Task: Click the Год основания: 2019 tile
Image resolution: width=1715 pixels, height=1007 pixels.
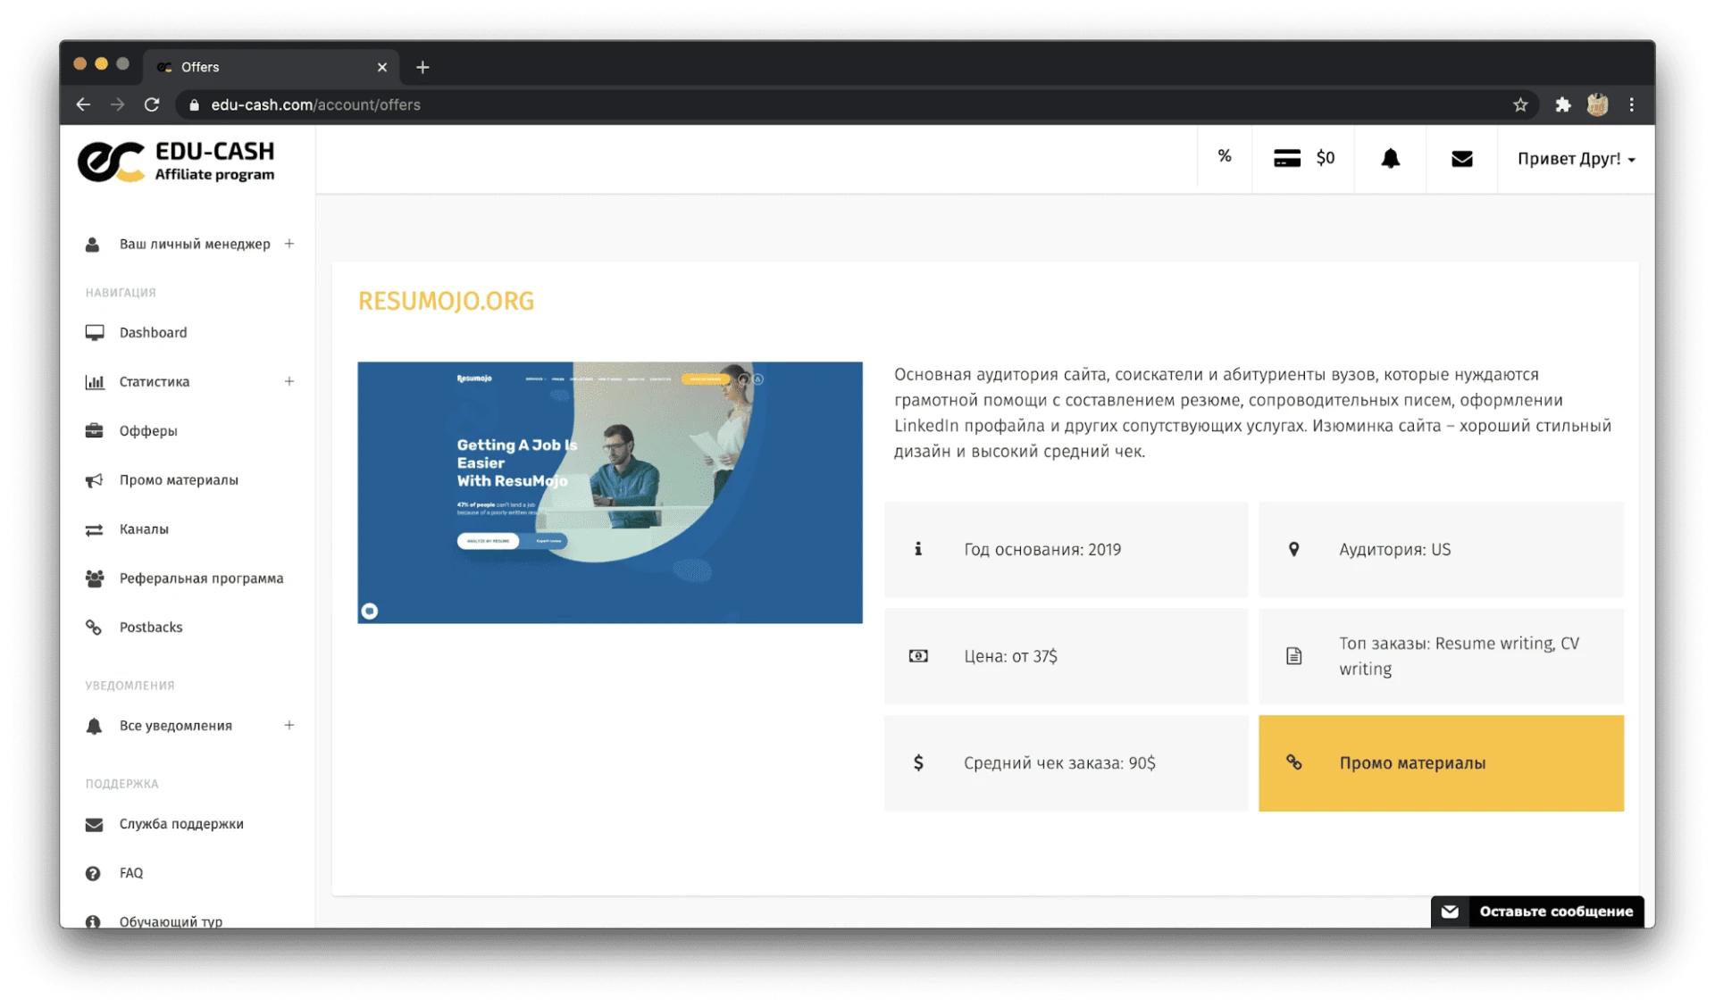Action: [x=1066, y=550]
